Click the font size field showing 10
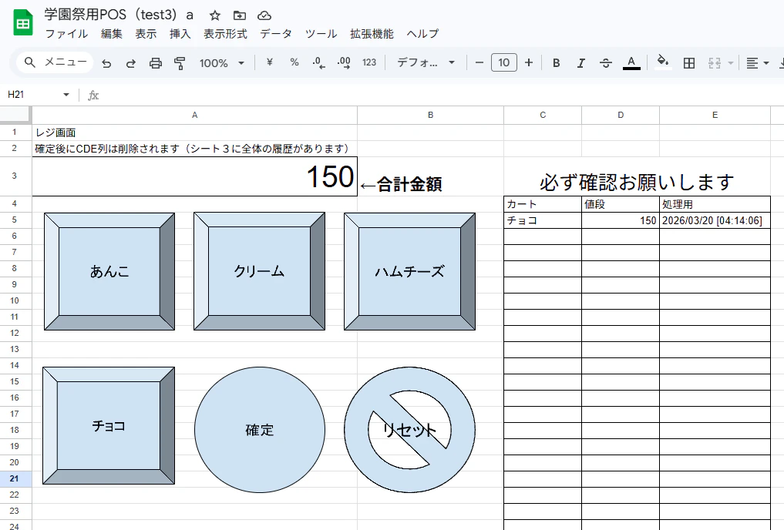This screenshot has height=530, width=784. coord(504,62)
